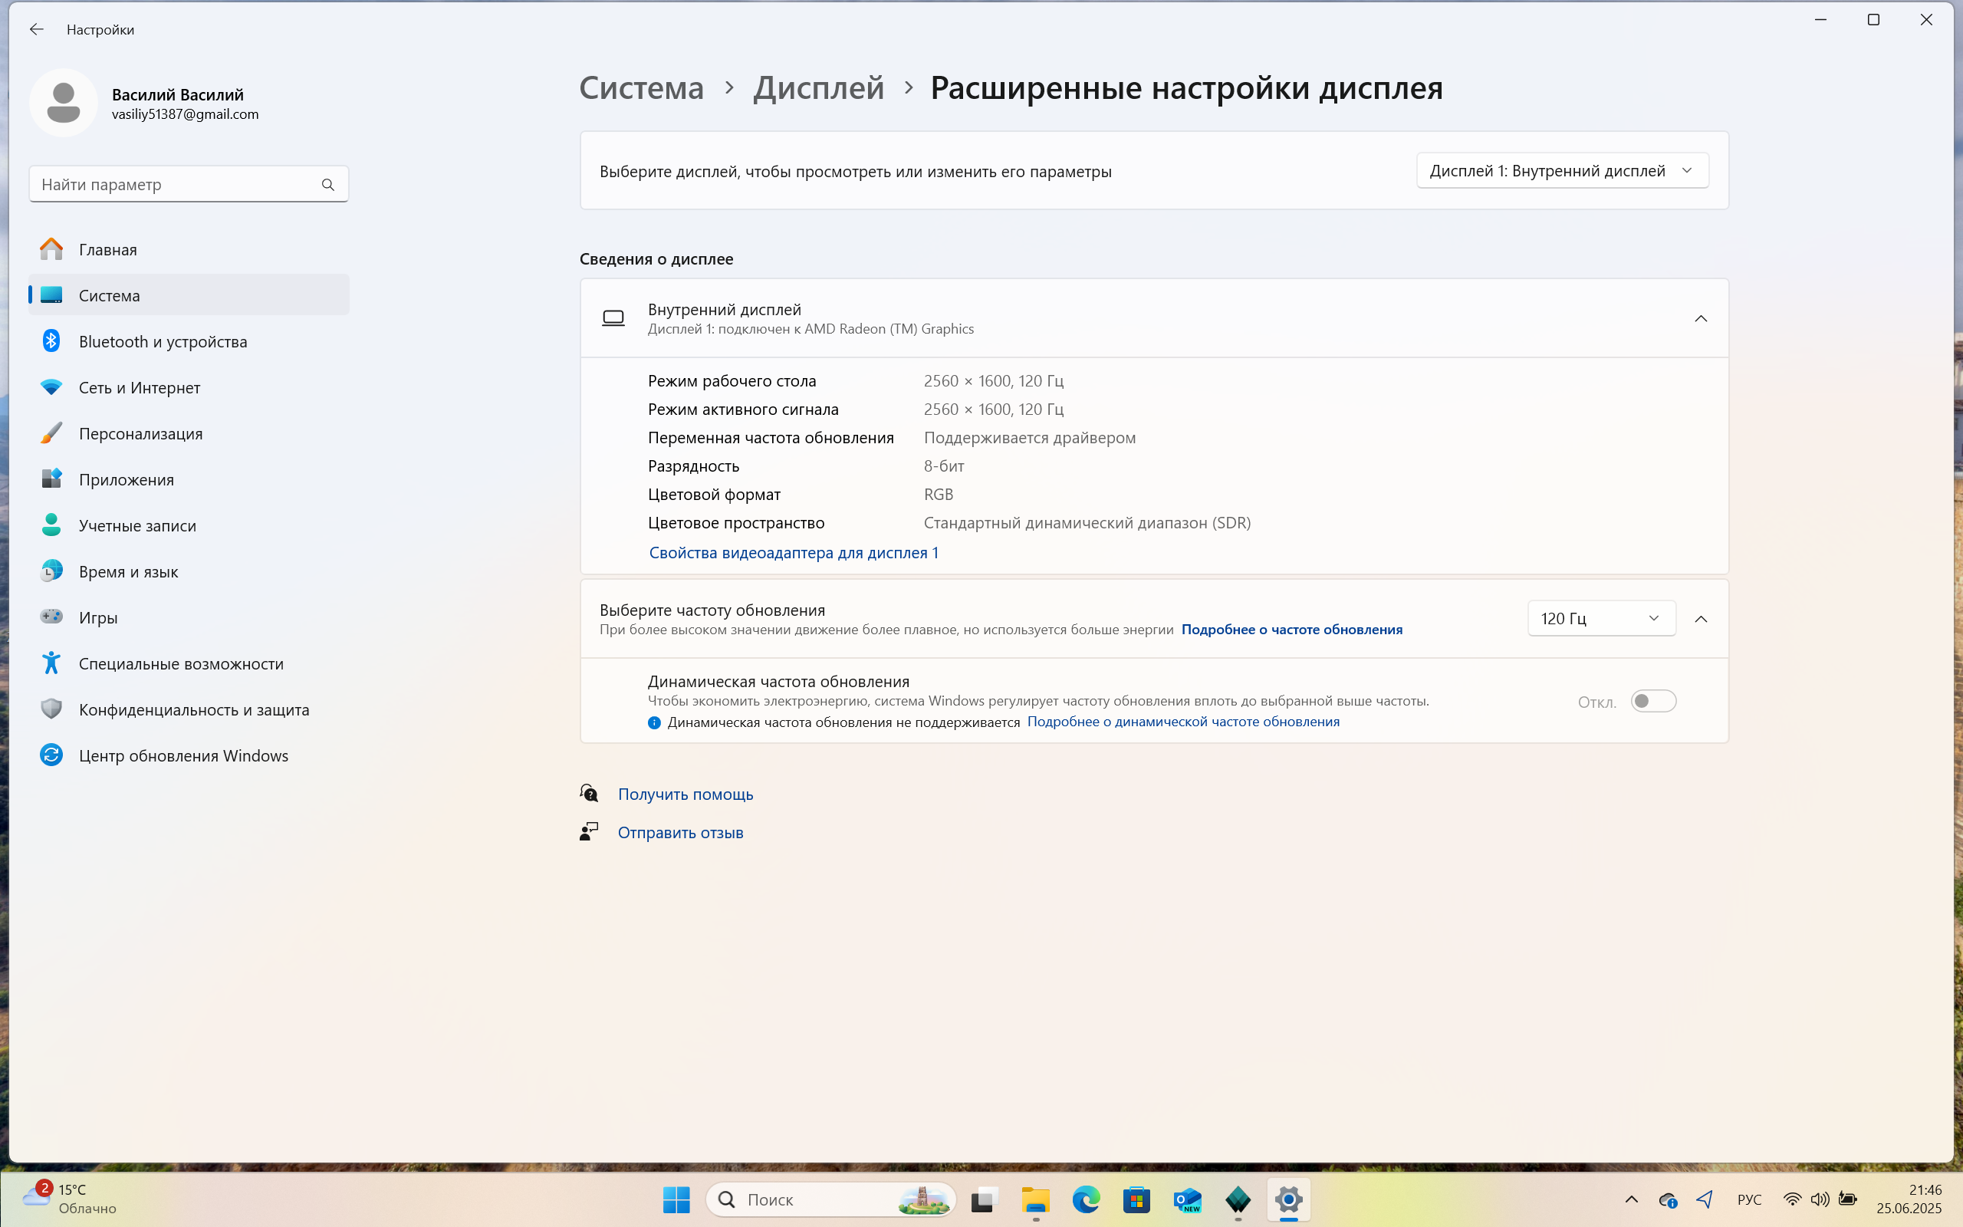This screenshot has width=1963, height=1227.
Task: Launch Microsoft Edge from taskbar
Action: point(1086,1199)
